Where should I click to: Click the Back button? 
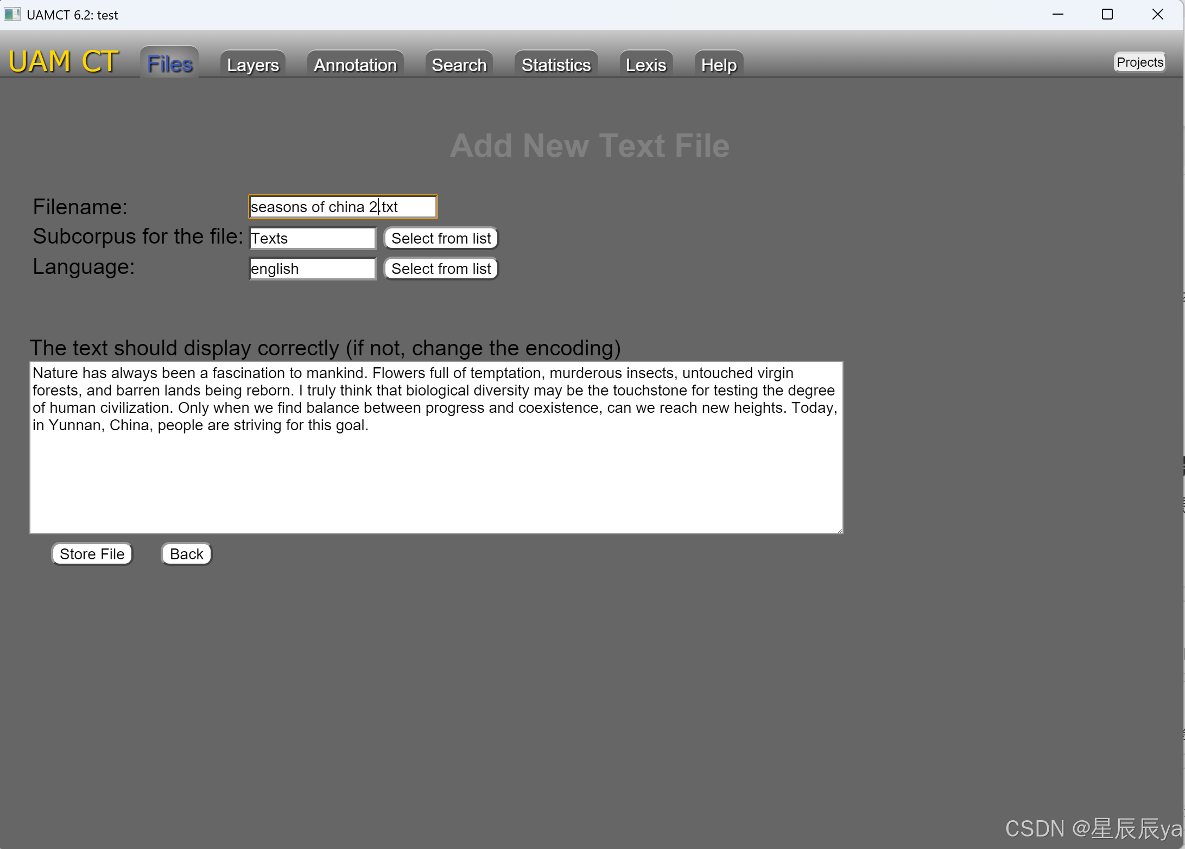tap(186, 553)
